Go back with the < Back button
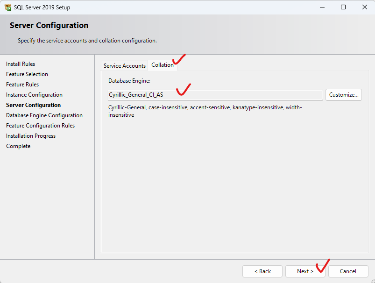 [262, 271]
